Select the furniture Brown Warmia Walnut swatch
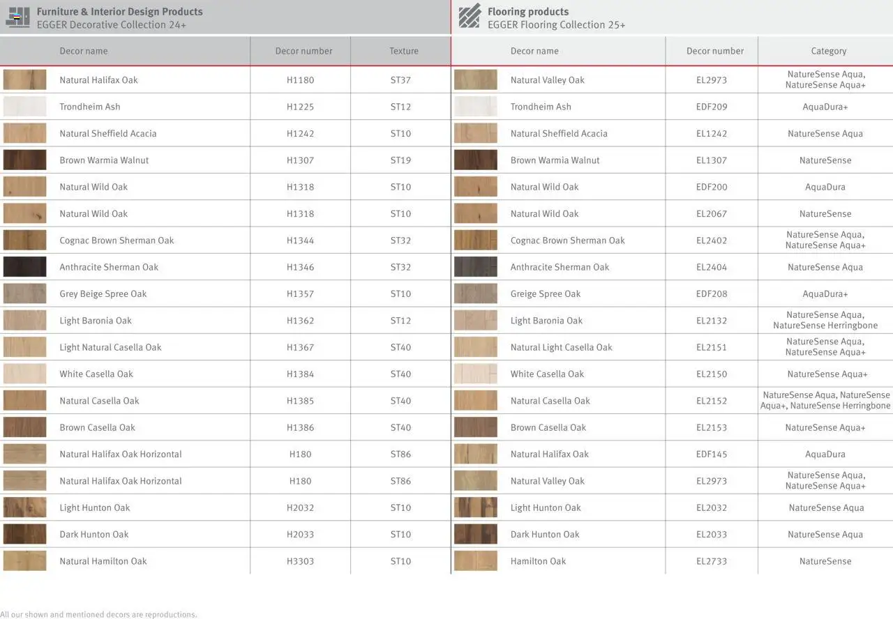 [24, 160]
